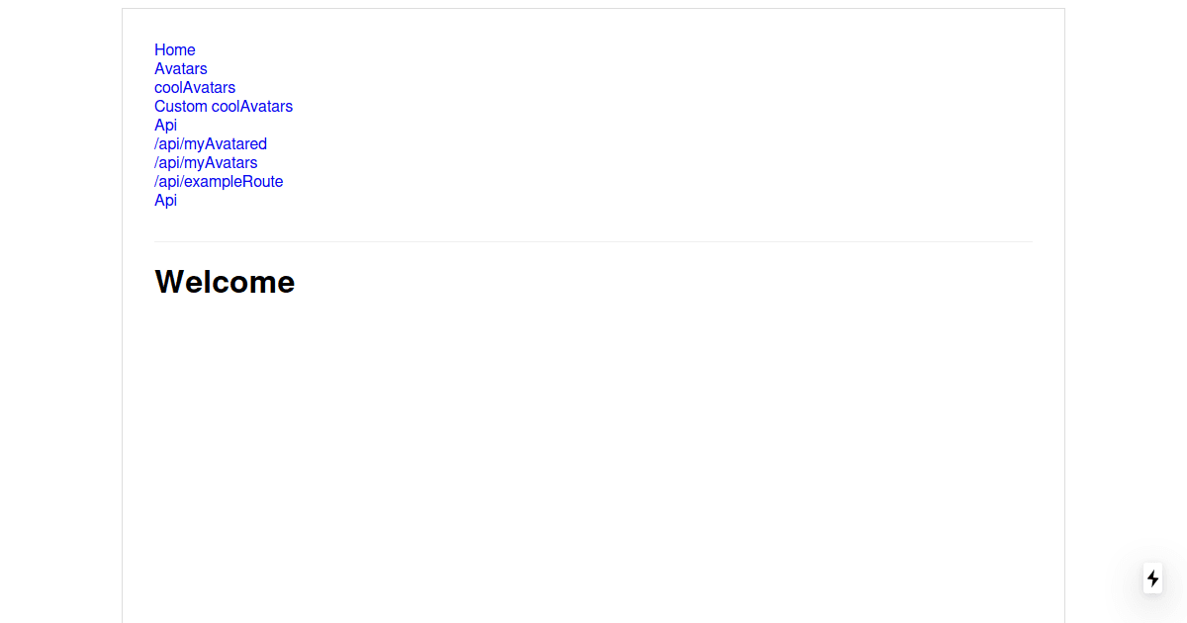Click the horizontal divider above Welcome

click(x=593, y=241)
